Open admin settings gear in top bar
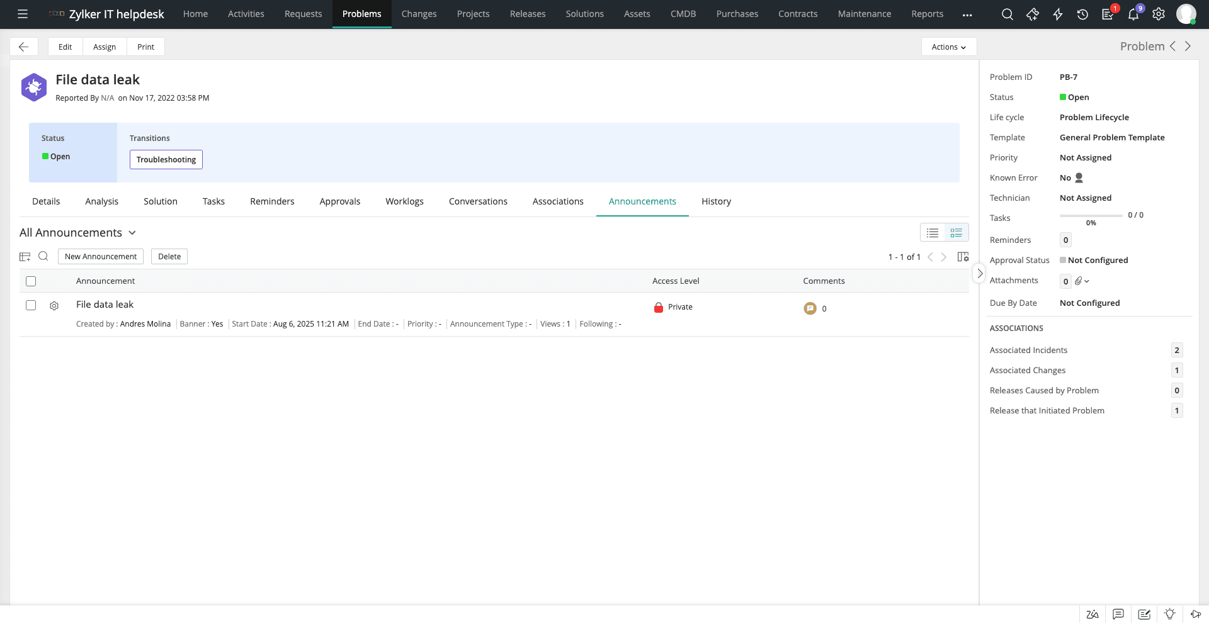This screenshot has height=623, width=1209. tap(1158, 14)
